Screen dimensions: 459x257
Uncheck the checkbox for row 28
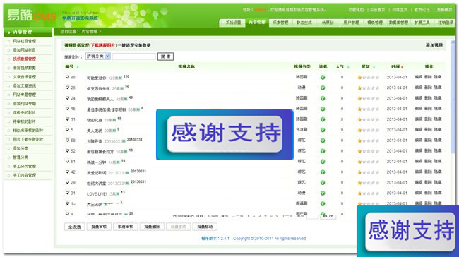[x=67, y=88]
